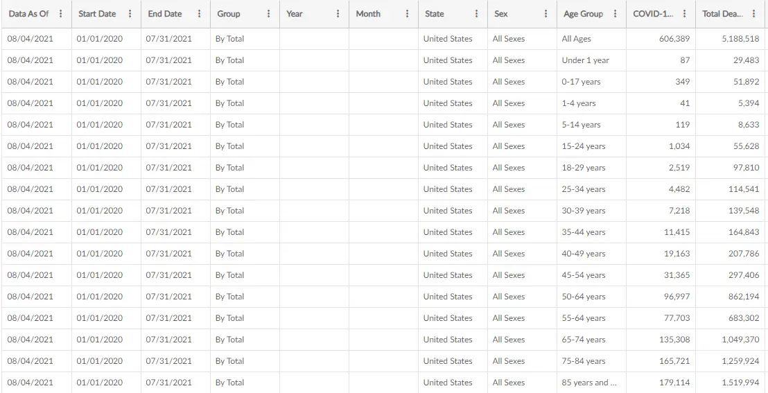
Task: Sort by the Age Group header label
Action: click(583, 14)
